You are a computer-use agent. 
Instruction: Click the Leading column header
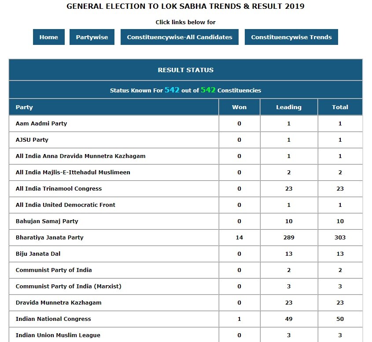pos(289,107)
